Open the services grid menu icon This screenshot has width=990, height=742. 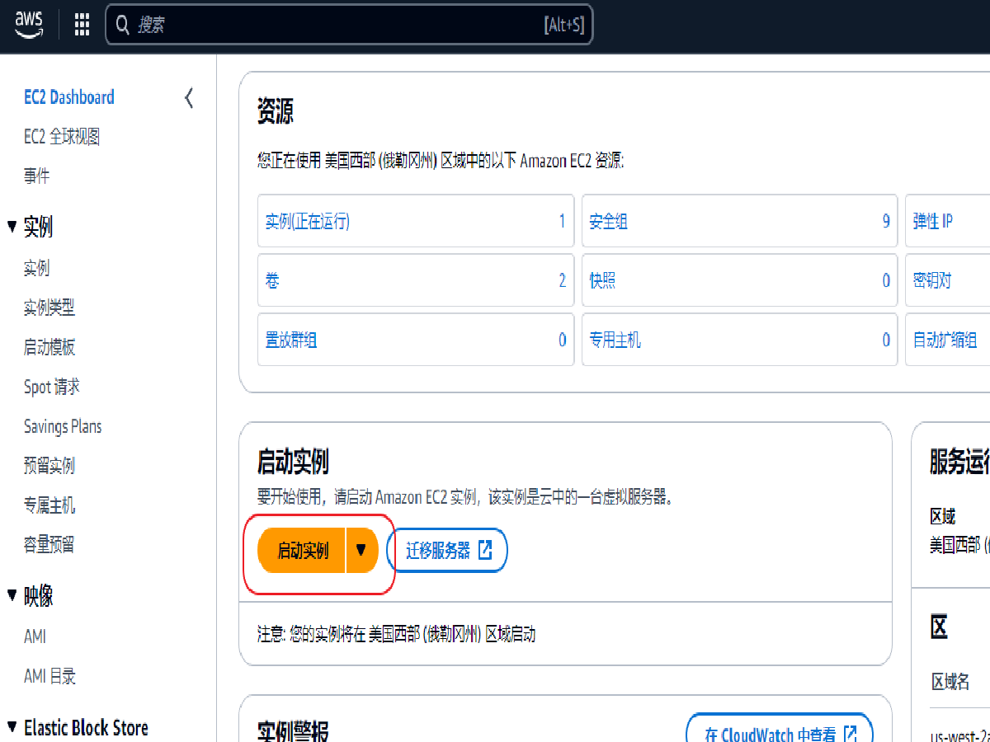(x=82, y=26)
